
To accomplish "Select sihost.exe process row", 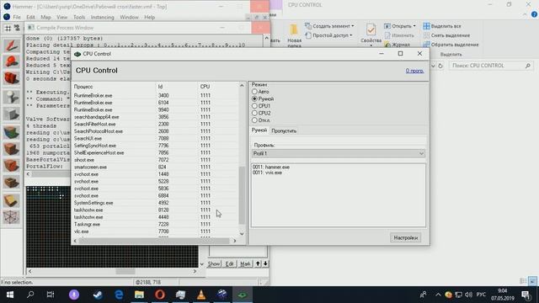I will (155, 160).
